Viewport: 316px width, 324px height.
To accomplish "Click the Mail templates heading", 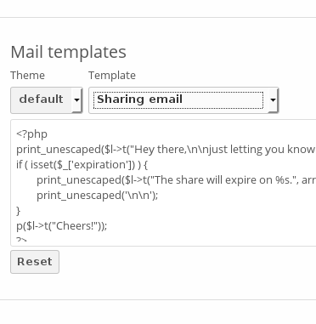I will pos(68,52).
